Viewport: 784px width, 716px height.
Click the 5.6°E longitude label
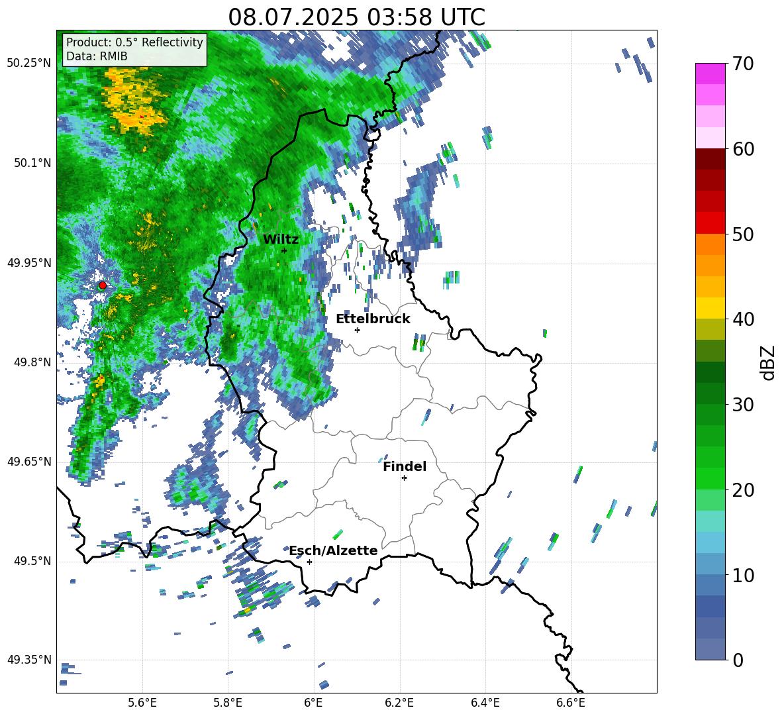(x=142, y=703)
